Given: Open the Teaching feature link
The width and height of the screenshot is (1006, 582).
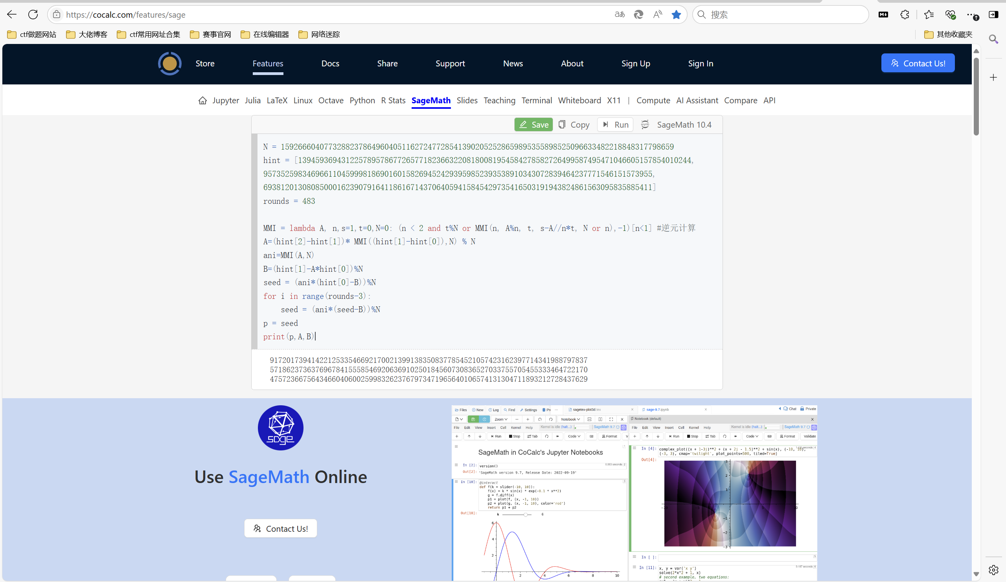Looking at the screenshot, I should tap(499, 101).
